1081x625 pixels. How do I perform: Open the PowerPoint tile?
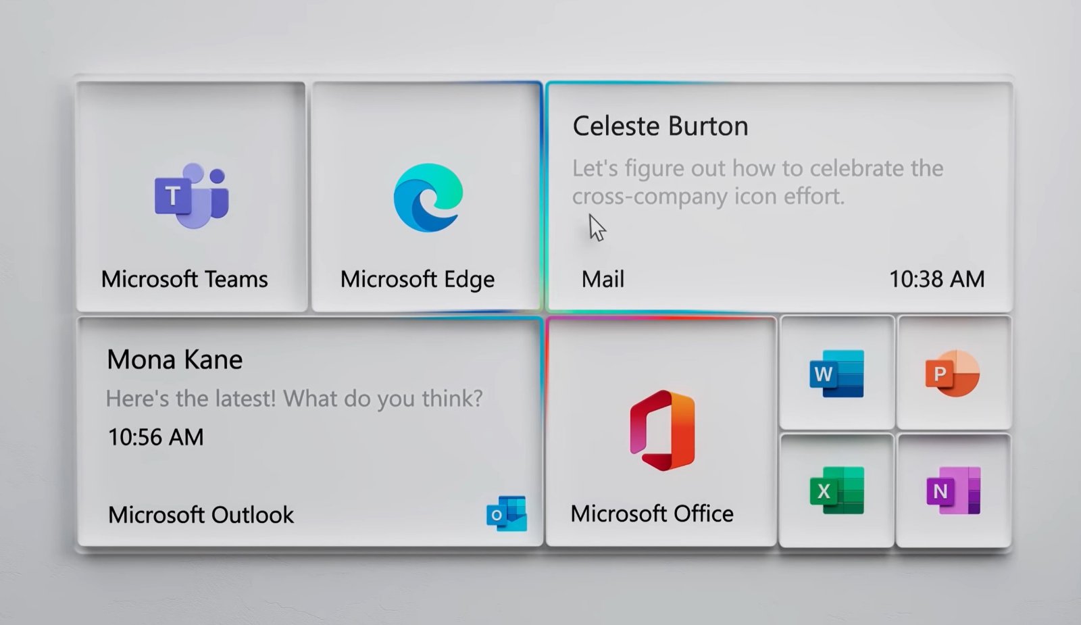pos(953,373)
